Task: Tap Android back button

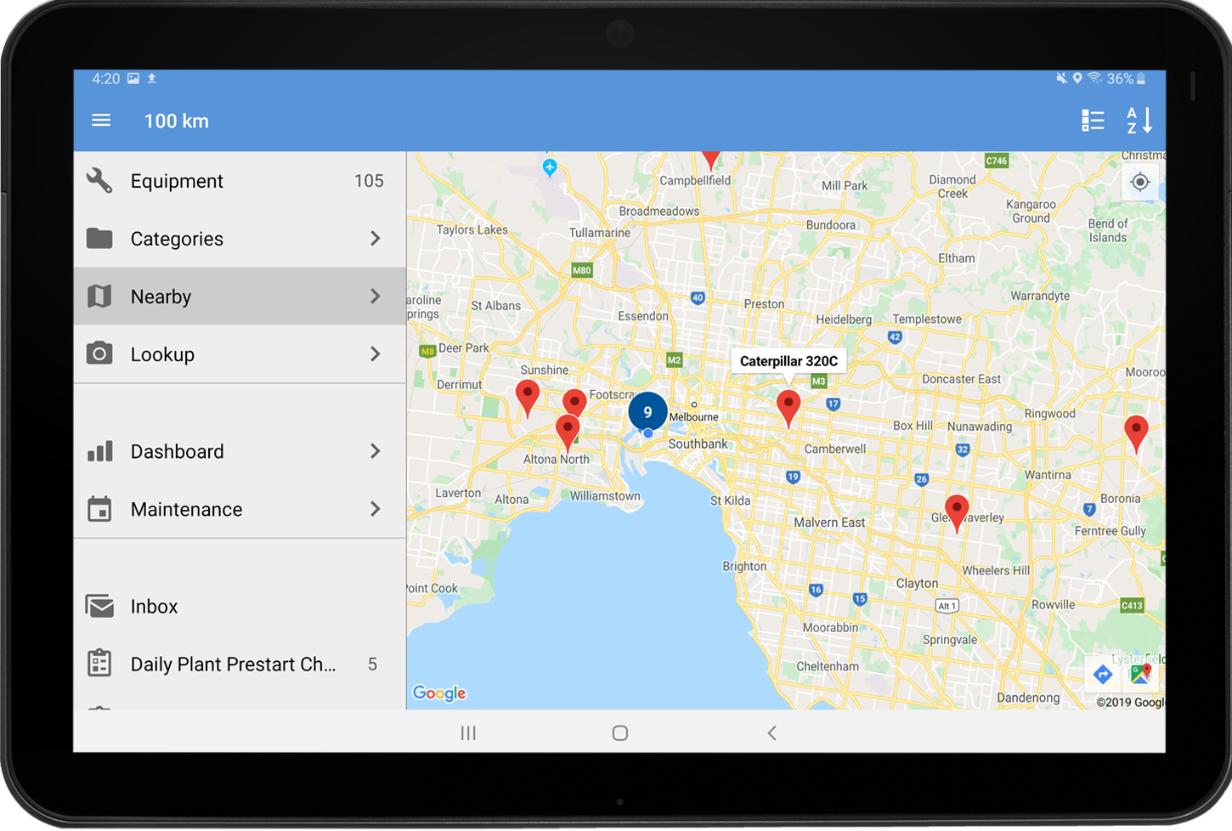Action: (771, 732)
